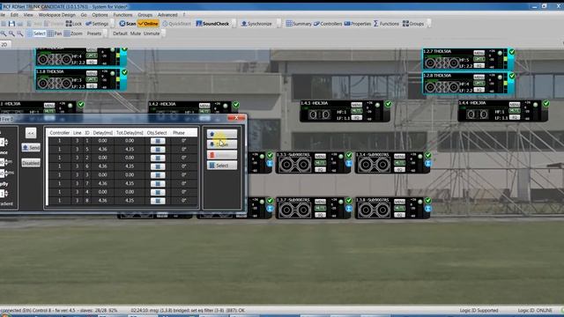Click the Delay(ms) column header
564x317 pixels.
(102, 133)
